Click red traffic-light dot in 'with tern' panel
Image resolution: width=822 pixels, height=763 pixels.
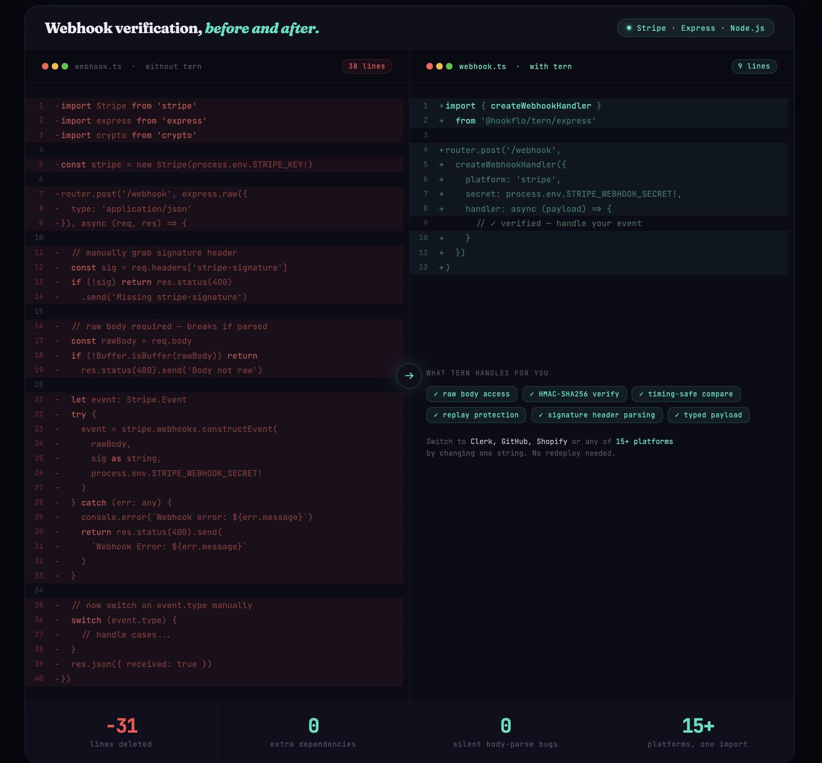point(430,66)
